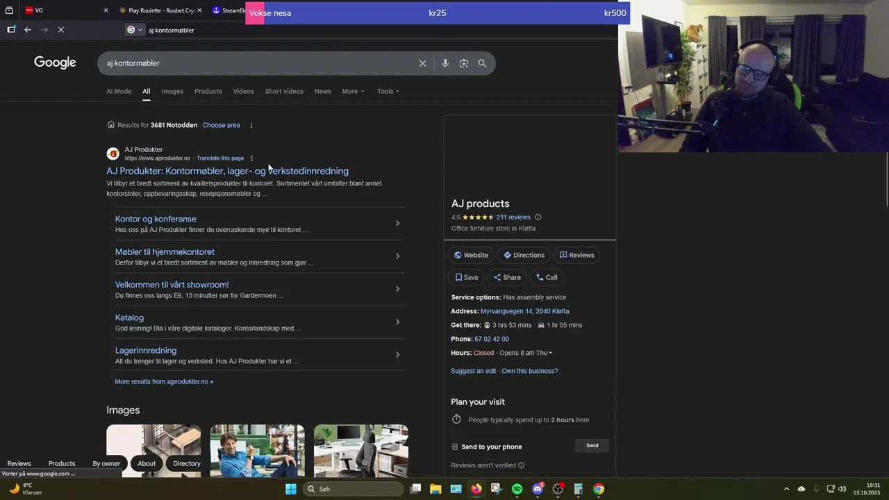Call AJ products button
The width and height of the screenshot is (889, 500).
(x=547, y=277)
